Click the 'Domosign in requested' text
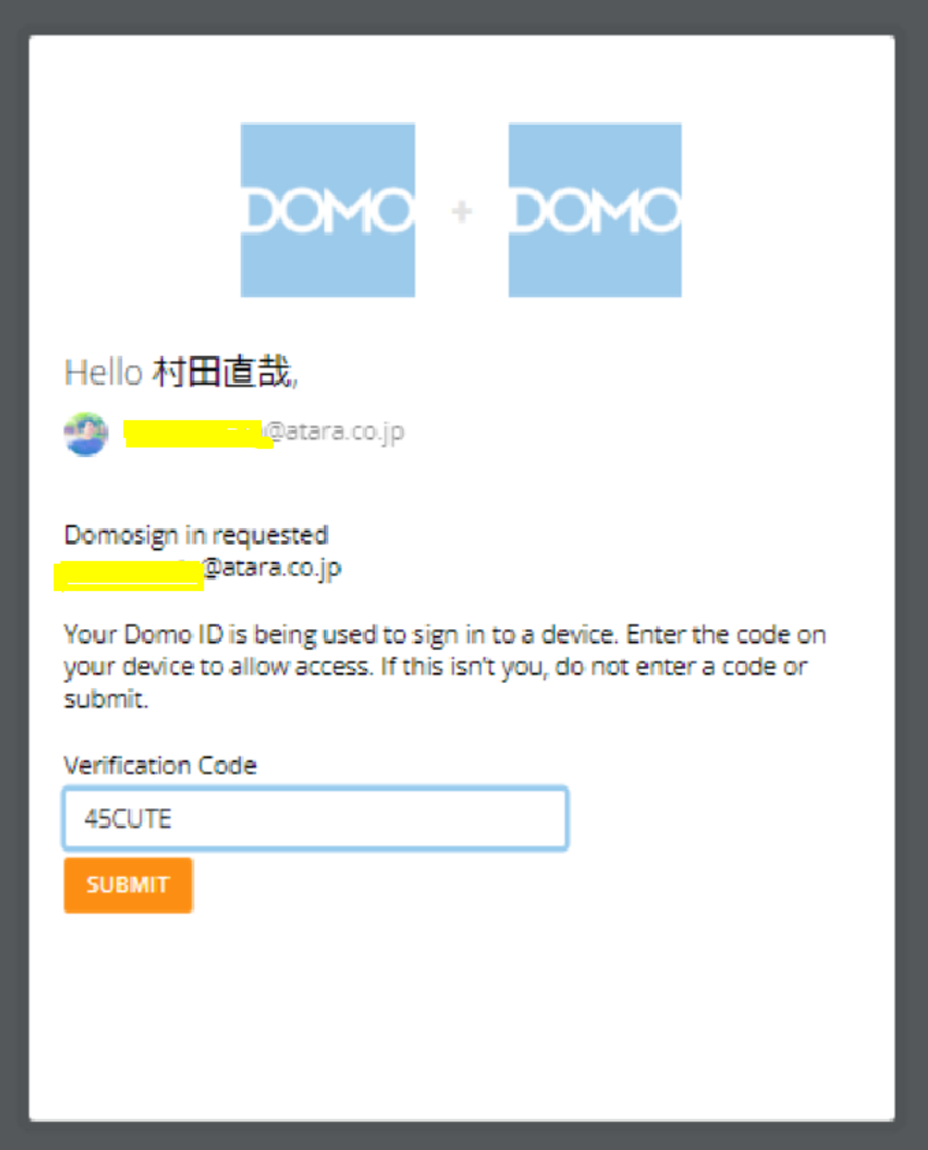928x1150 pixels. (196, 535)
